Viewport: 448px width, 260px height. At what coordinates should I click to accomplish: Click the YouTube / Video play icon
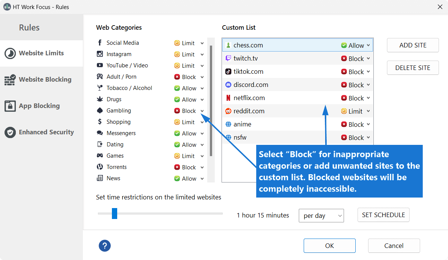[x=100, y=65]
